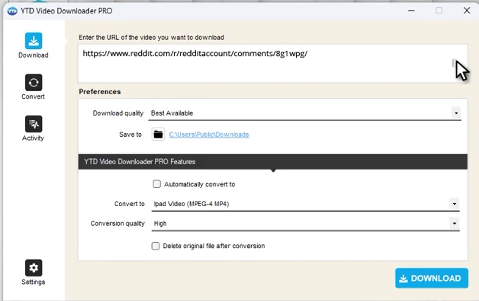Click the DOWNLOAD button
This screenshot has width=479, height=301.
tap(431, 278)
